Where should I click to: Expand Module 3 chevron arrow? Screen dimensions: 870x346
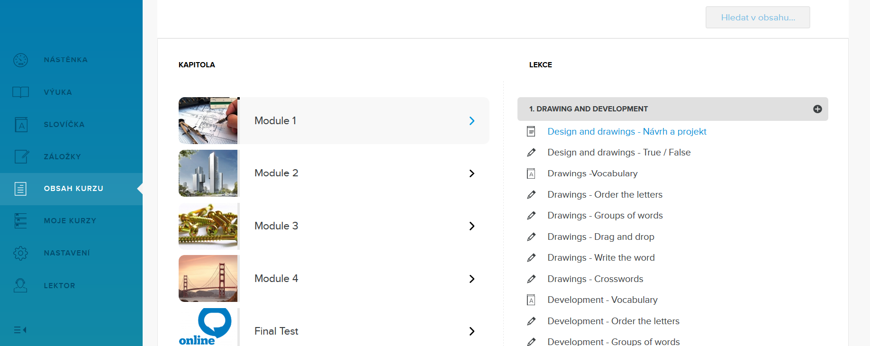coord(471,226)
